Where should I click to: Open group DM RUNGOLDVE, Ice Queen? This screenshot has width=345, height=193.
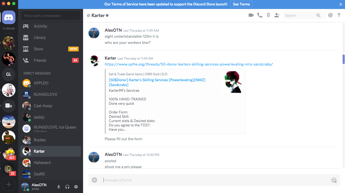(51, 129)
